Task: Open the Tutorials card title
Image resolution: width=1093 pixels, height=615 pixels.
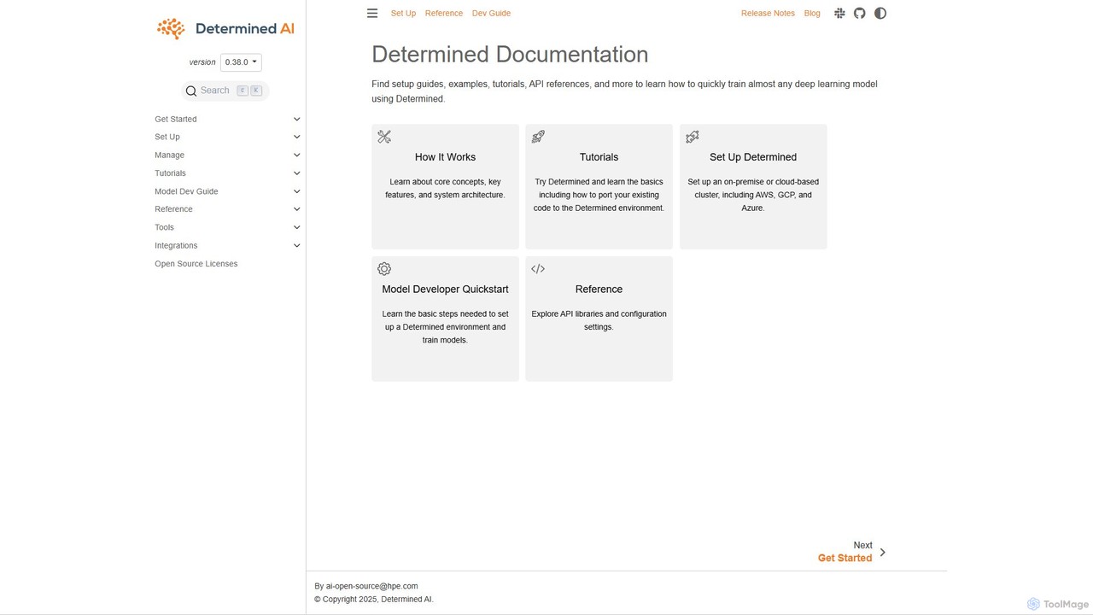Action: pyautogui.click(x=599, y=157)
